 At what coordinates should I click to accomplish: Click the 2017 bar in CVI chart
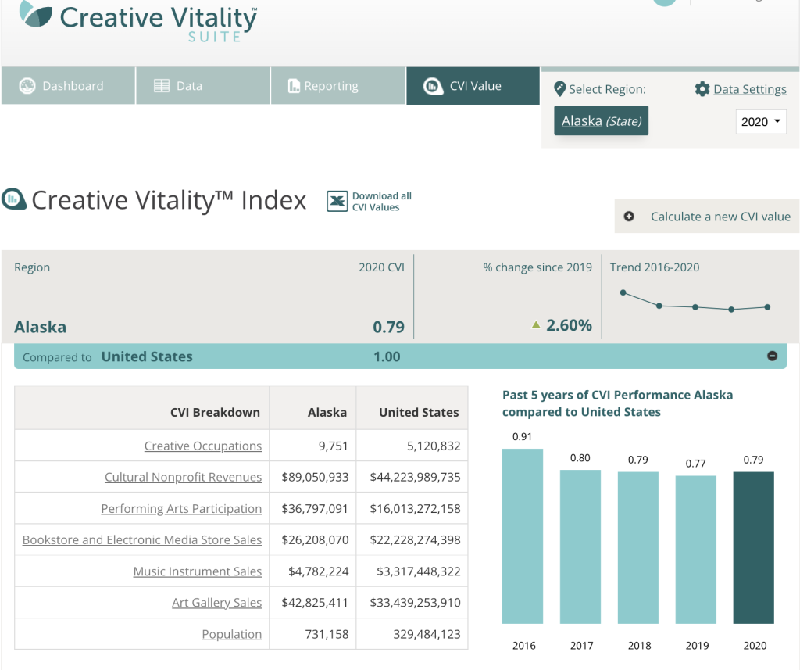pos(580,546)
